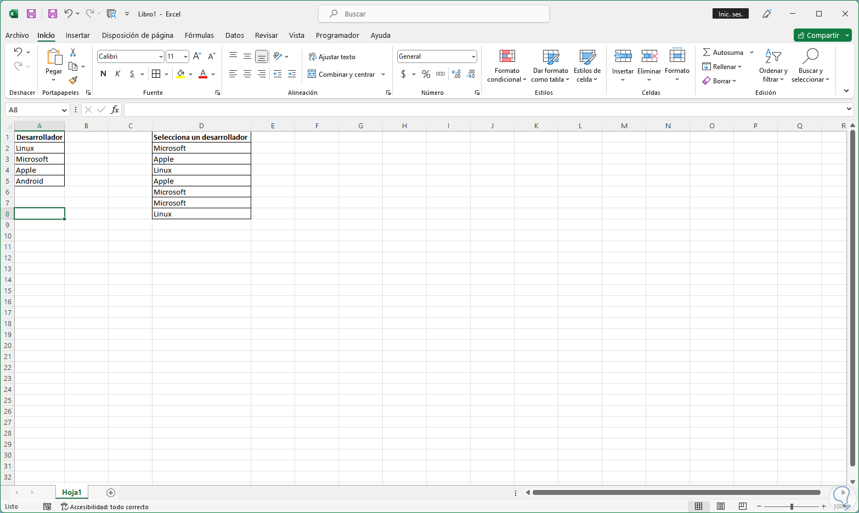Undo the last action in the ribbon
The width and height of the screenshot is (859, 513).
click(18, 52)
